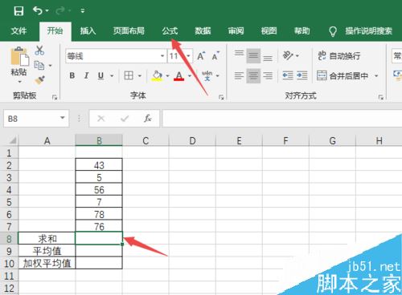
Task: Copy selection with the copy icon
Action: [x=39, y=65]
